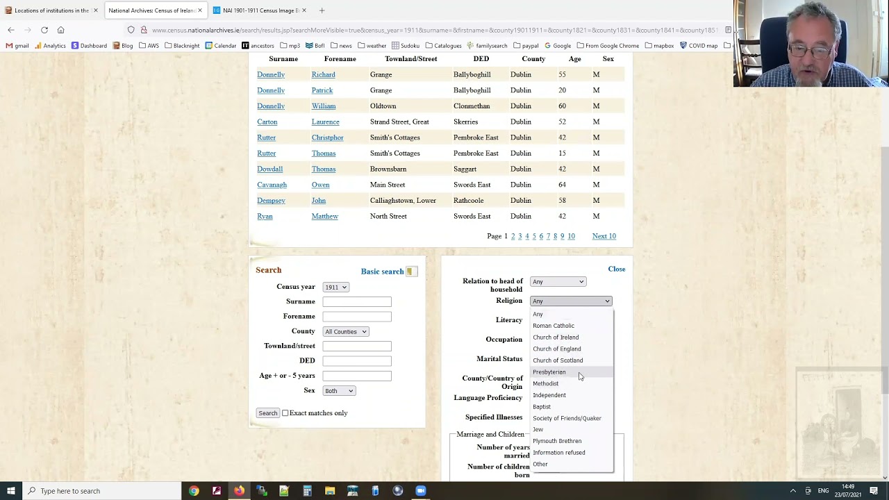Click the Search button
This screenshot has width=889, height=500.
pyautogui.click(x=268, y=413)
